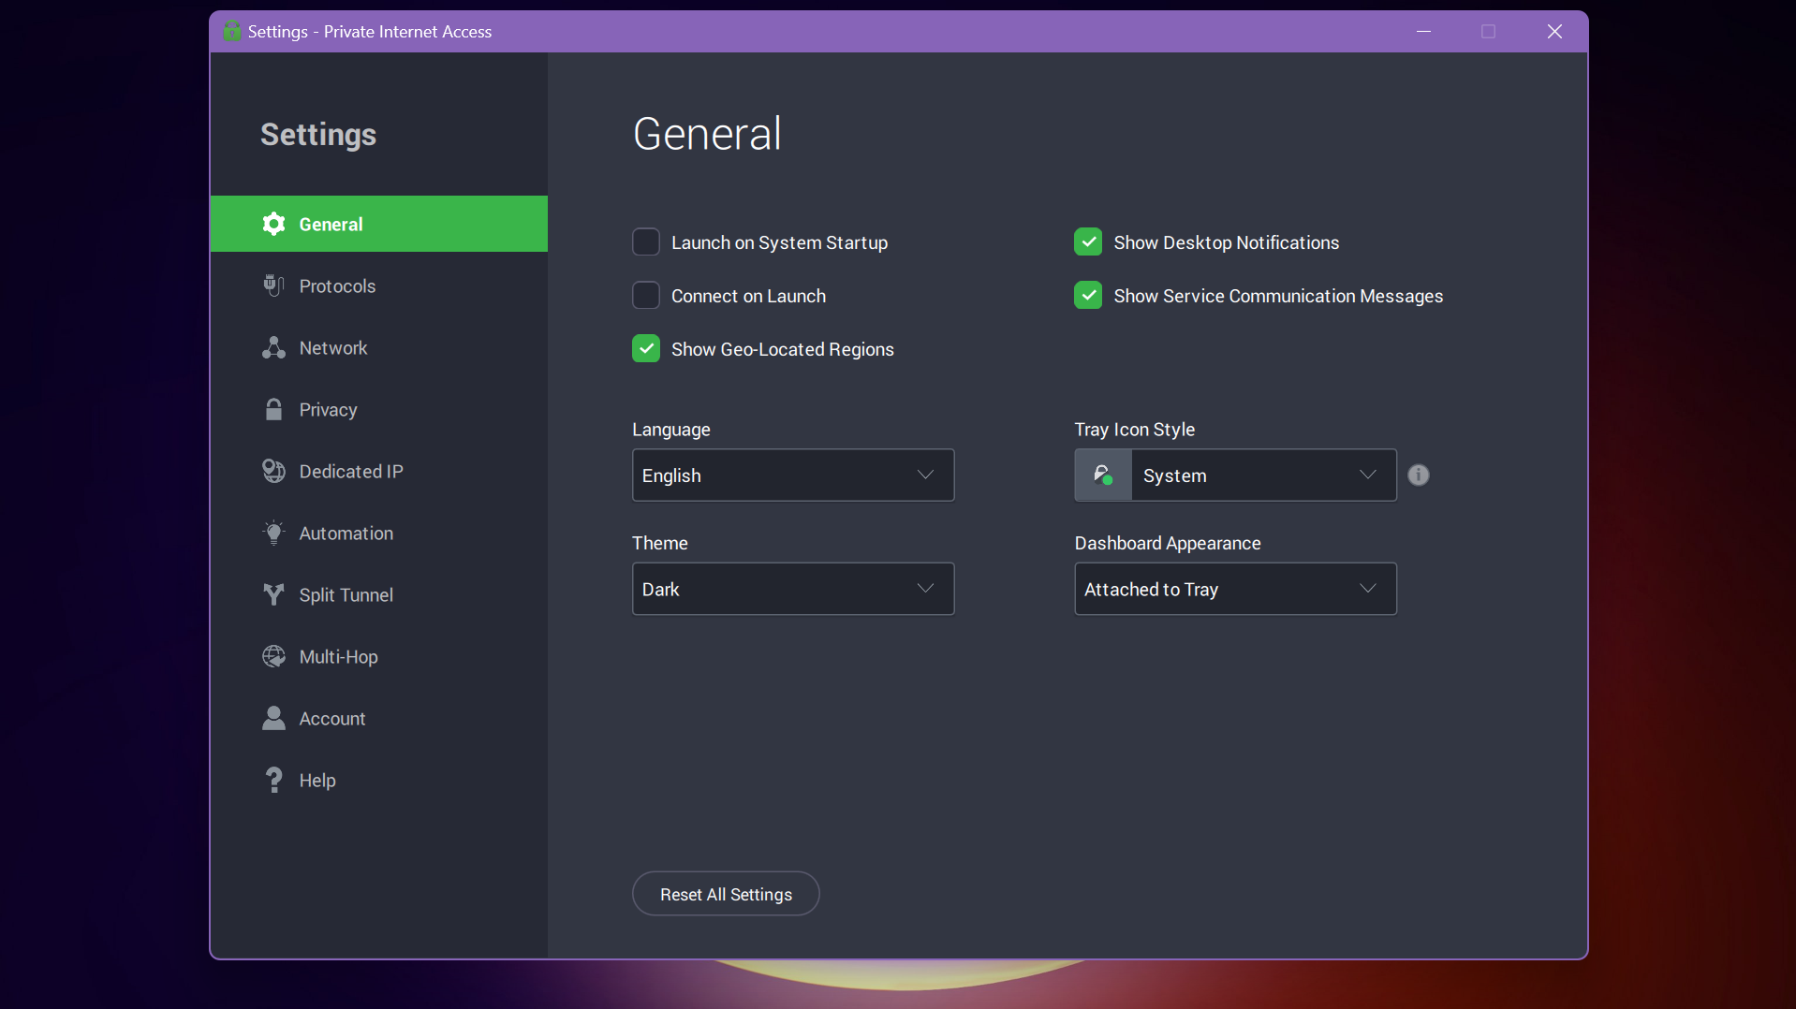Image resolution: width=1796 pixels, height=1009 pixels.
Task: Open the Multi-Hop settings tab
Action: (x=379, y=656)
